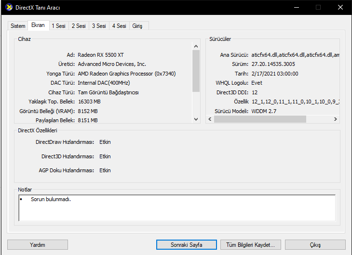Screen dimensions: 352x255
Task: Click the Direct3D DDI value '12'
Action: pyautogui.click(x=255, y=92)
